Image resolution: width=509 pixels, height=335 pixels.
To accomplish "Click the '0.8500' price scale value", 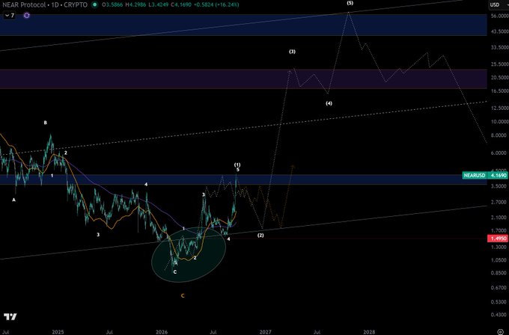I will tap(500, 273).
